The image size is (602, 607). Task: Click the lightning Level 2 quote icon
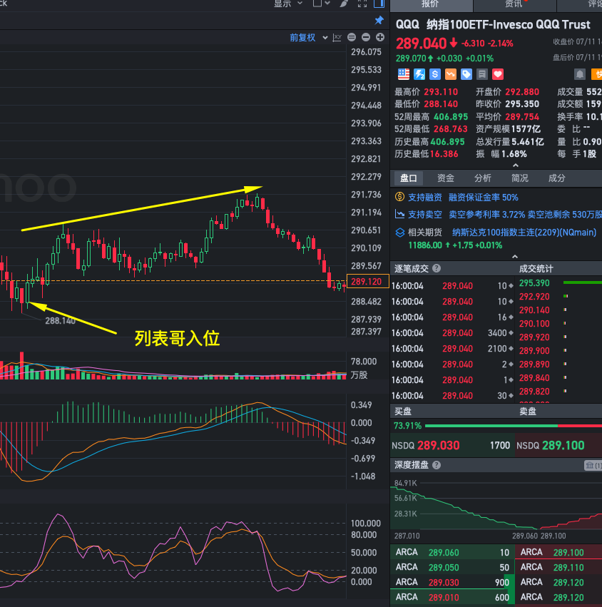tap(419, 74)
